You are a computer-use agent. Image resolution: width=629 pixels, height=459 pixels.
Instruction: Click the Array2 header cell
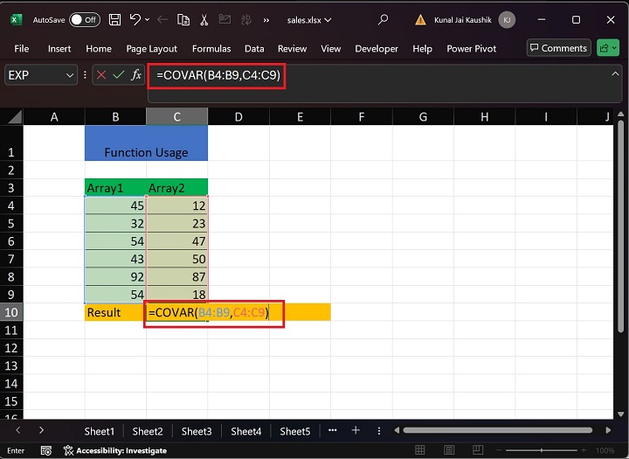click(x=176, y=188)
